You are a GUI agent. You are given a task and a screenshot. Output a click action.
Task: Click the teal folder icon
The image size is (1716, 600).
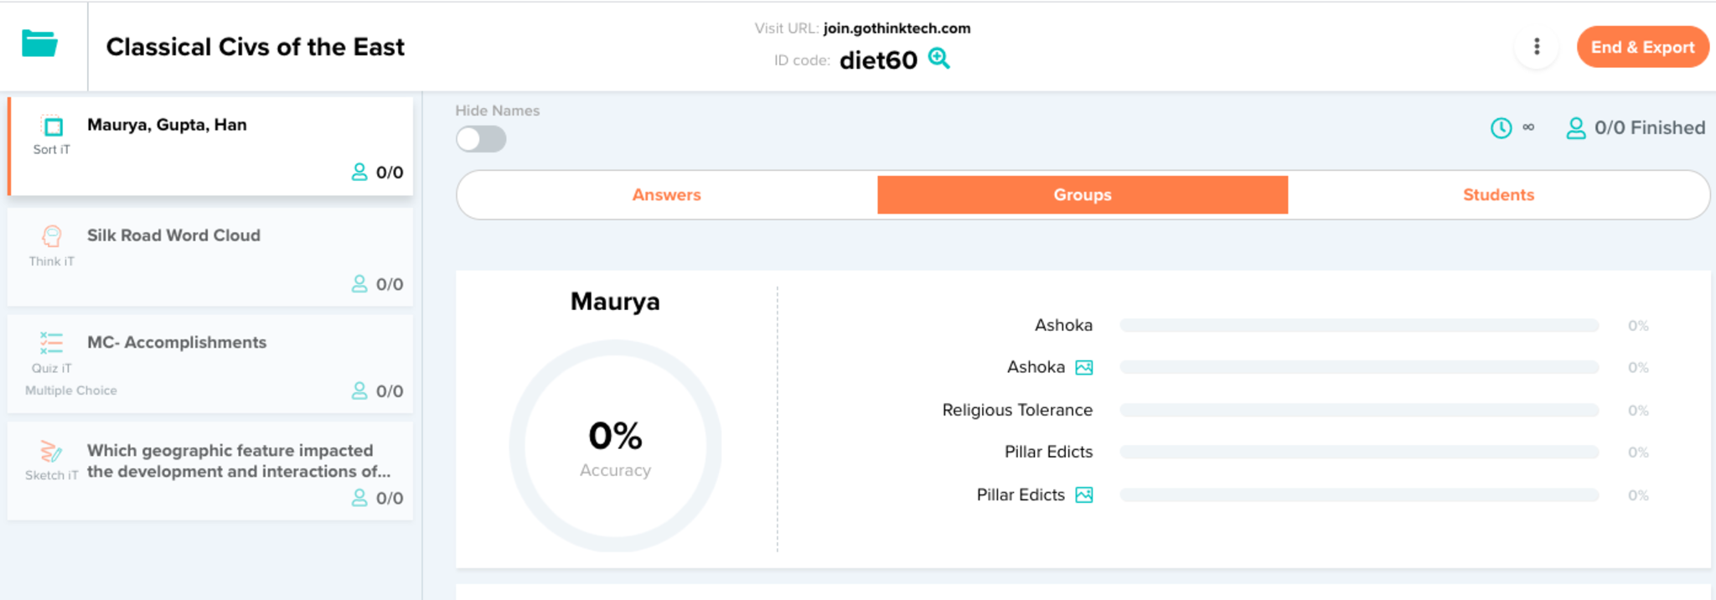[x=39, y=44]
